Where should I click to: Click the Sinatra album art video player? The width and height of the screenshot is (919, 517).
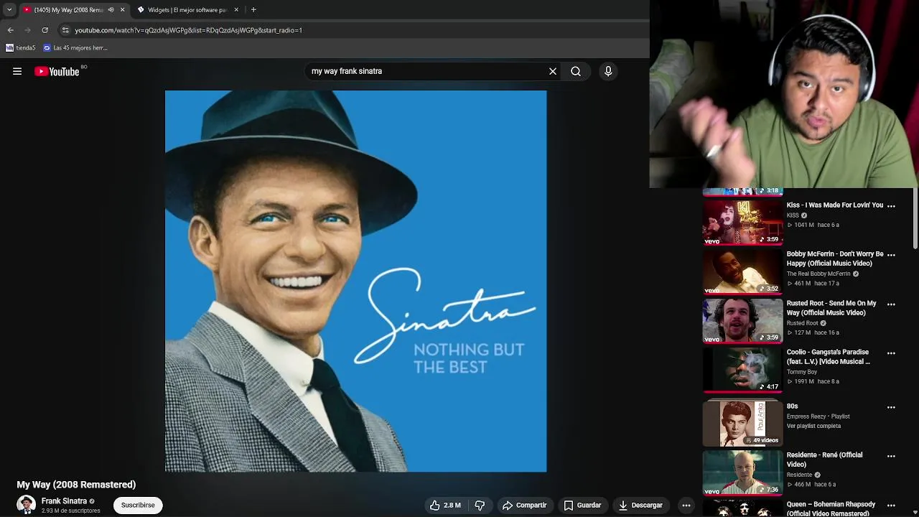click(355, 281)
